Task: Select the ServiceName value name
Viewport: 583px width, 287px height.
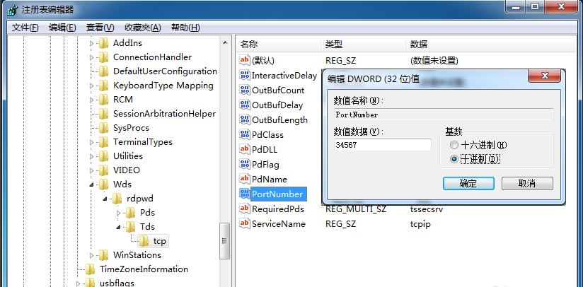Action: [x=279, y=224]
